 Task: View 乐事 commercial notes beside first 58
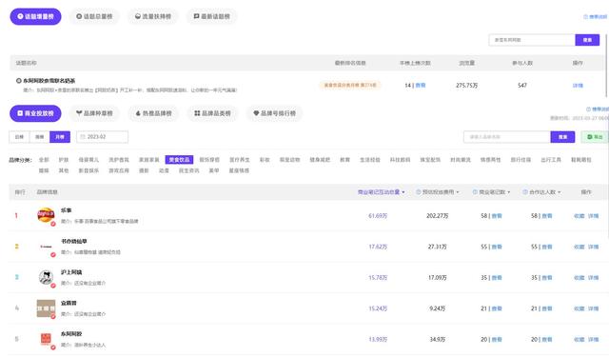[x=497, y=216]
